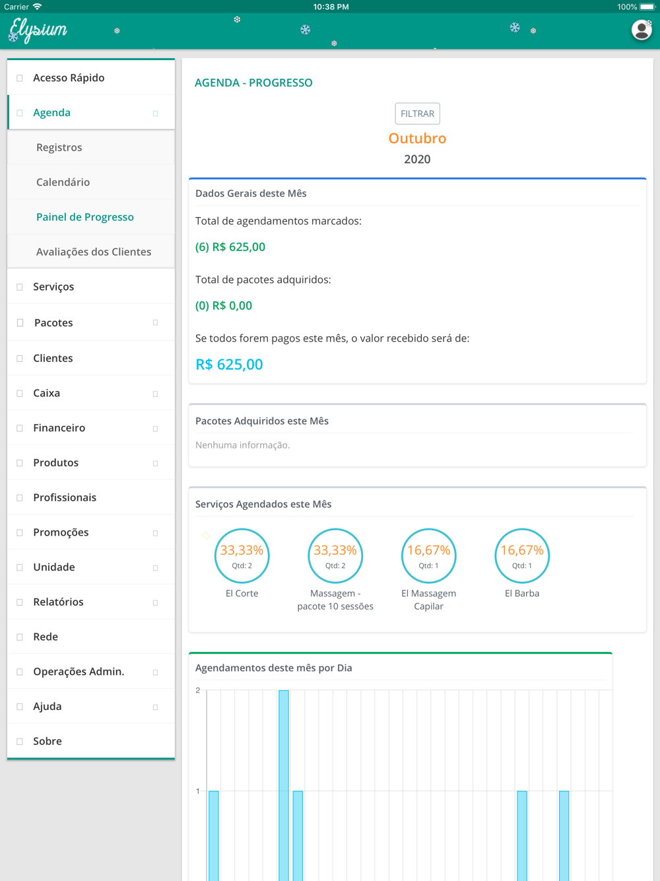Expand the Produtos submenu arrow
This screenshot has width=660, height=881.
(x=156, y=464)
